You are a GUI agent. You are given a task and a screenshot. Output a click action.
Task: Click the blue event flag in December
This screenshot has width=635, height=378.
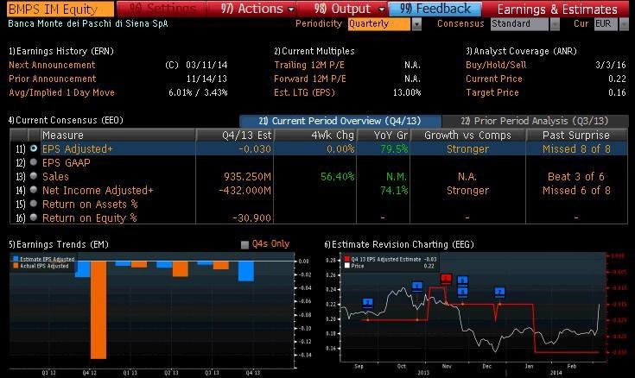tap(499, 292)
